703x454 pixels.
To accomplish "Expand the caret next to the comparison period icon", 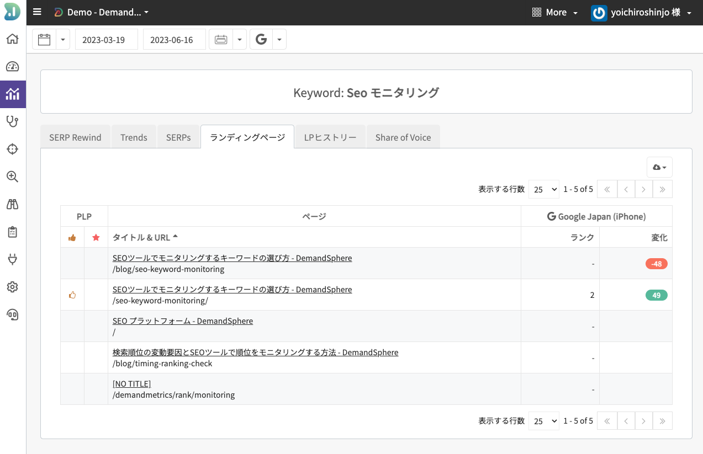I will pyautogui.click(x=240, y=39).
